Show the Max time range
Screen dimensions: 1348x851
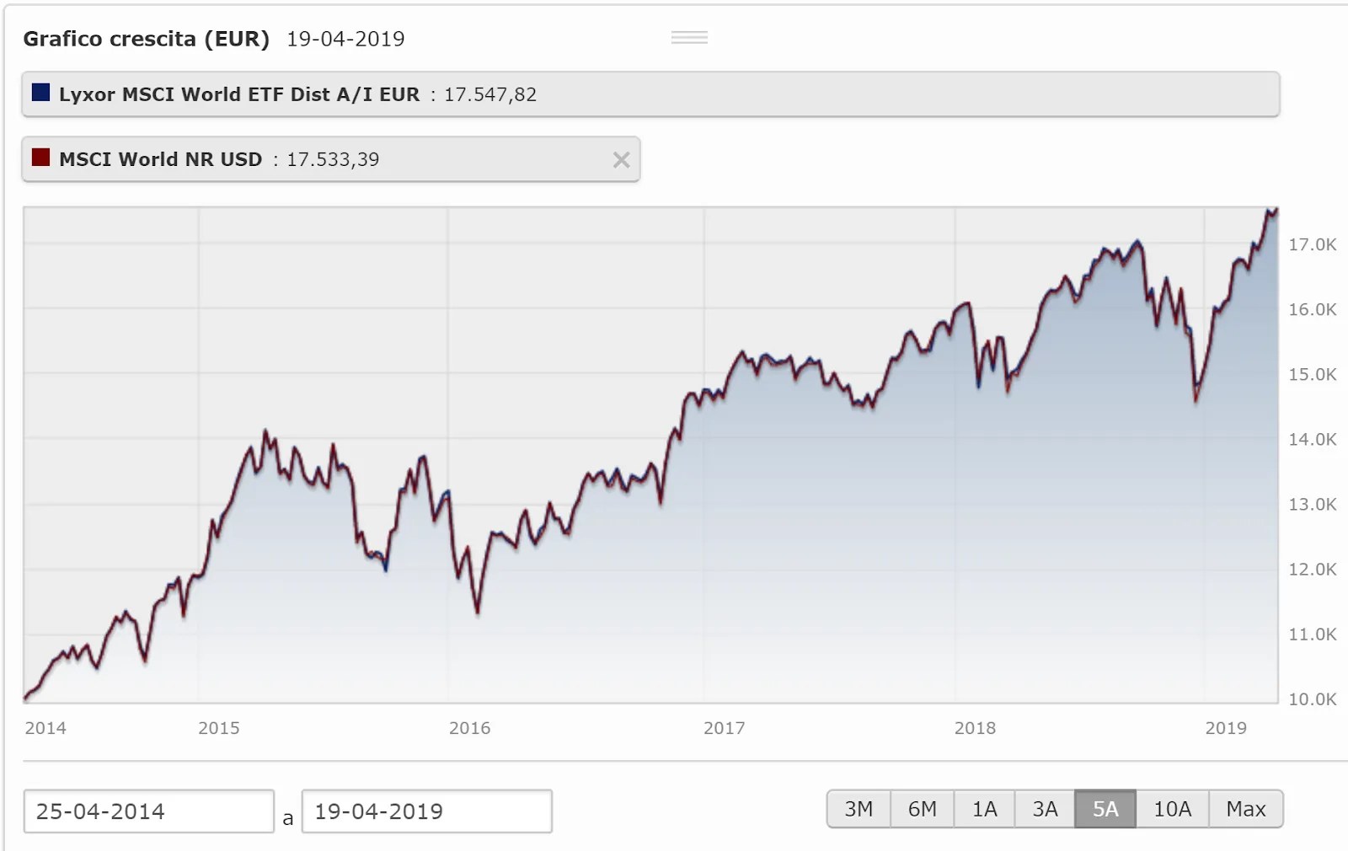coord(1246,809)
